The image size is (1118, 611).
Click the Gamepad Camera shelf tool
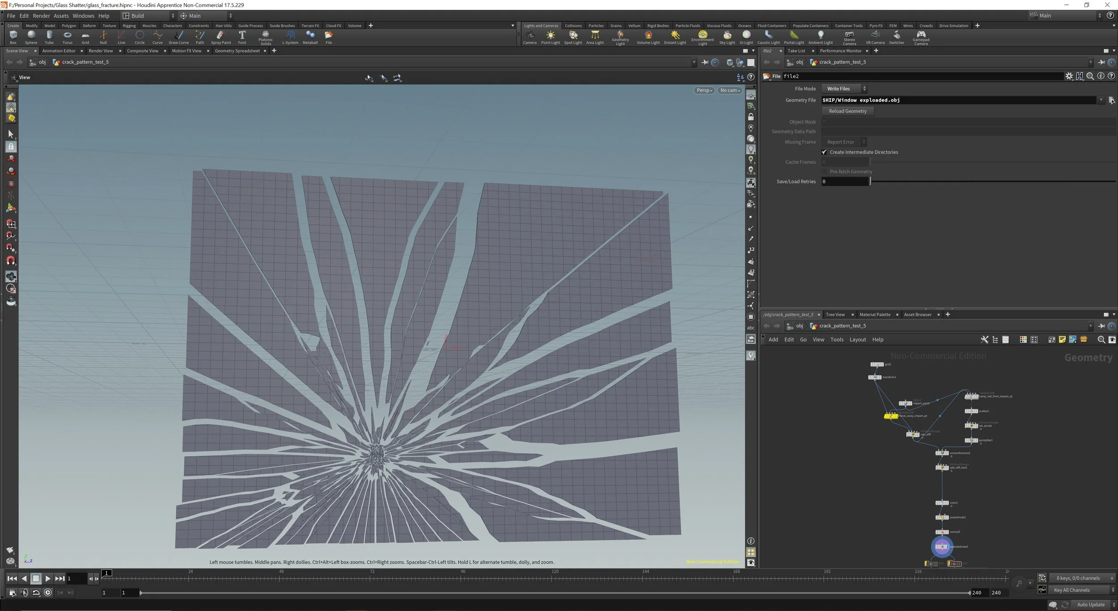pyautogui.click(x=920, y=37)
